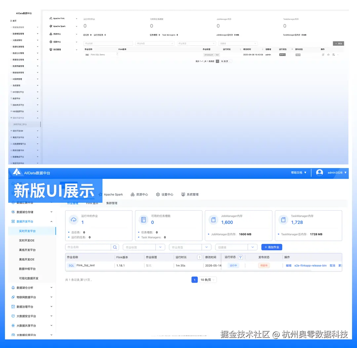Screen dimensions: 357x348
Task: Click the 作业名称 input field in old UI
Action: pyautogui.click(x=108, y=44)
